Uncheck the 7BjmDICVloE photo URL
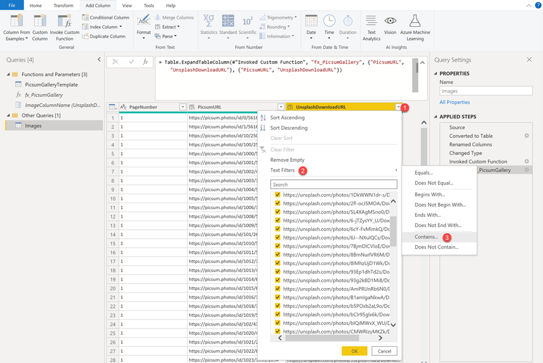The width and height of the screenshot is (543, 363). (x=277, y=246)
